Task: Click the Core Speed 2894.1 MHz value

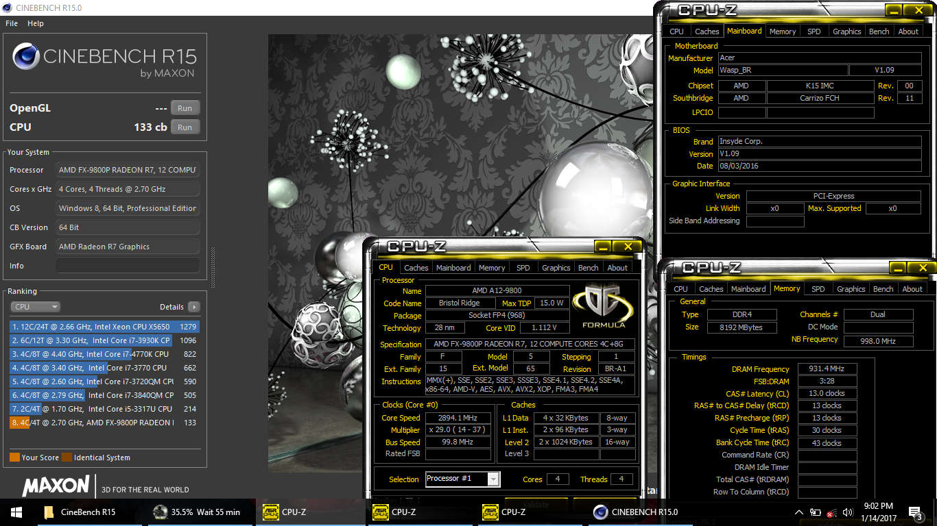Action: [x=459, y=418]
